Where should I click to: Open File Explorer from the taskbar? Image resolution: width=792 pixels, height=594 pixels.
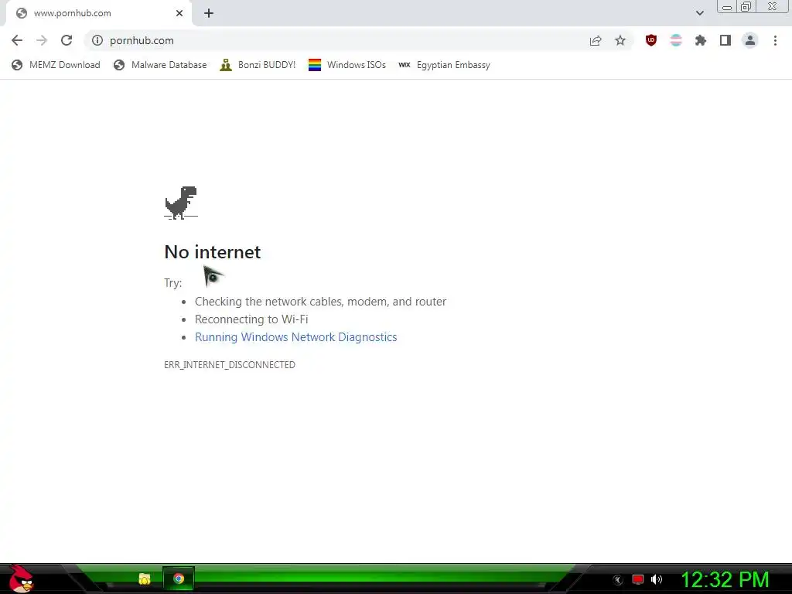click(x=145, y=579)
